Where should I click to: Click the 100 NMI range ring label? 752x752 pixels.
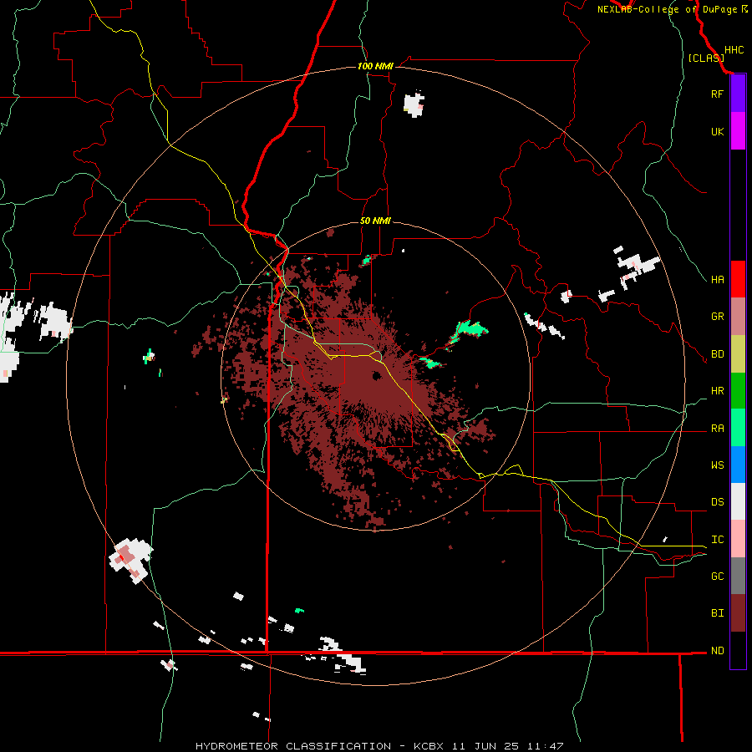[375, 66]
